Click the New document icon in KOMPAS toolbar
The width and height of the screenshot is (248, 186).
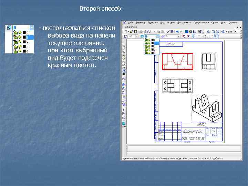[126, 32]
